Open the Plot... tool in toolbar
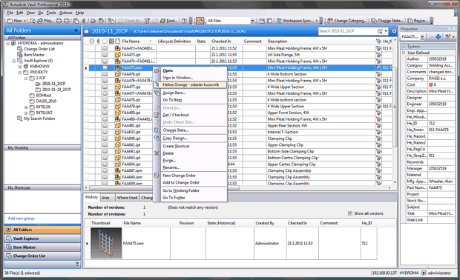Image resolution: width=460 pixels, height=280 pixels. pos(45,21)
